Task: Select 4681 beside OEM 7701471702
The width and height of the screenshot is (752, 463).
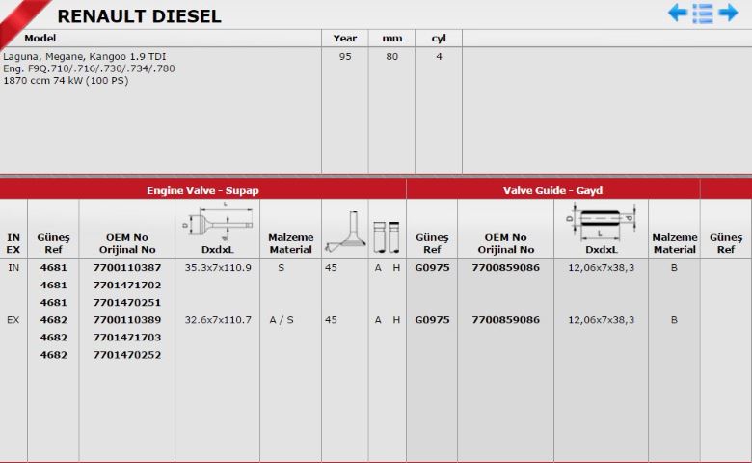Action: click(x=53, y=285)
